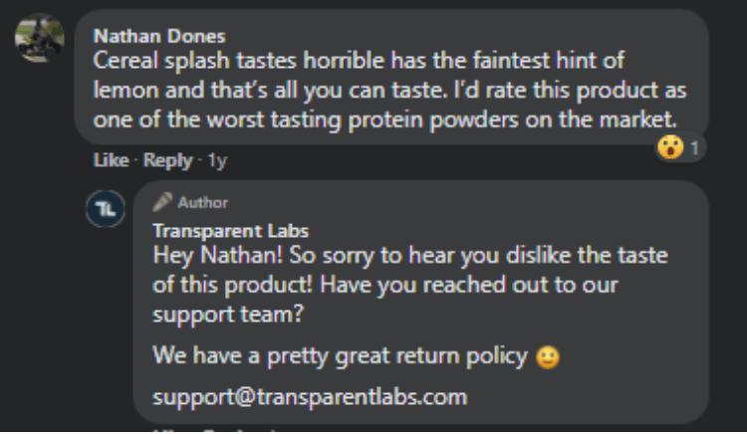Open the 1y timestamp on Nathan's comment
The image size is (747, 434).
tap(217, 161)
